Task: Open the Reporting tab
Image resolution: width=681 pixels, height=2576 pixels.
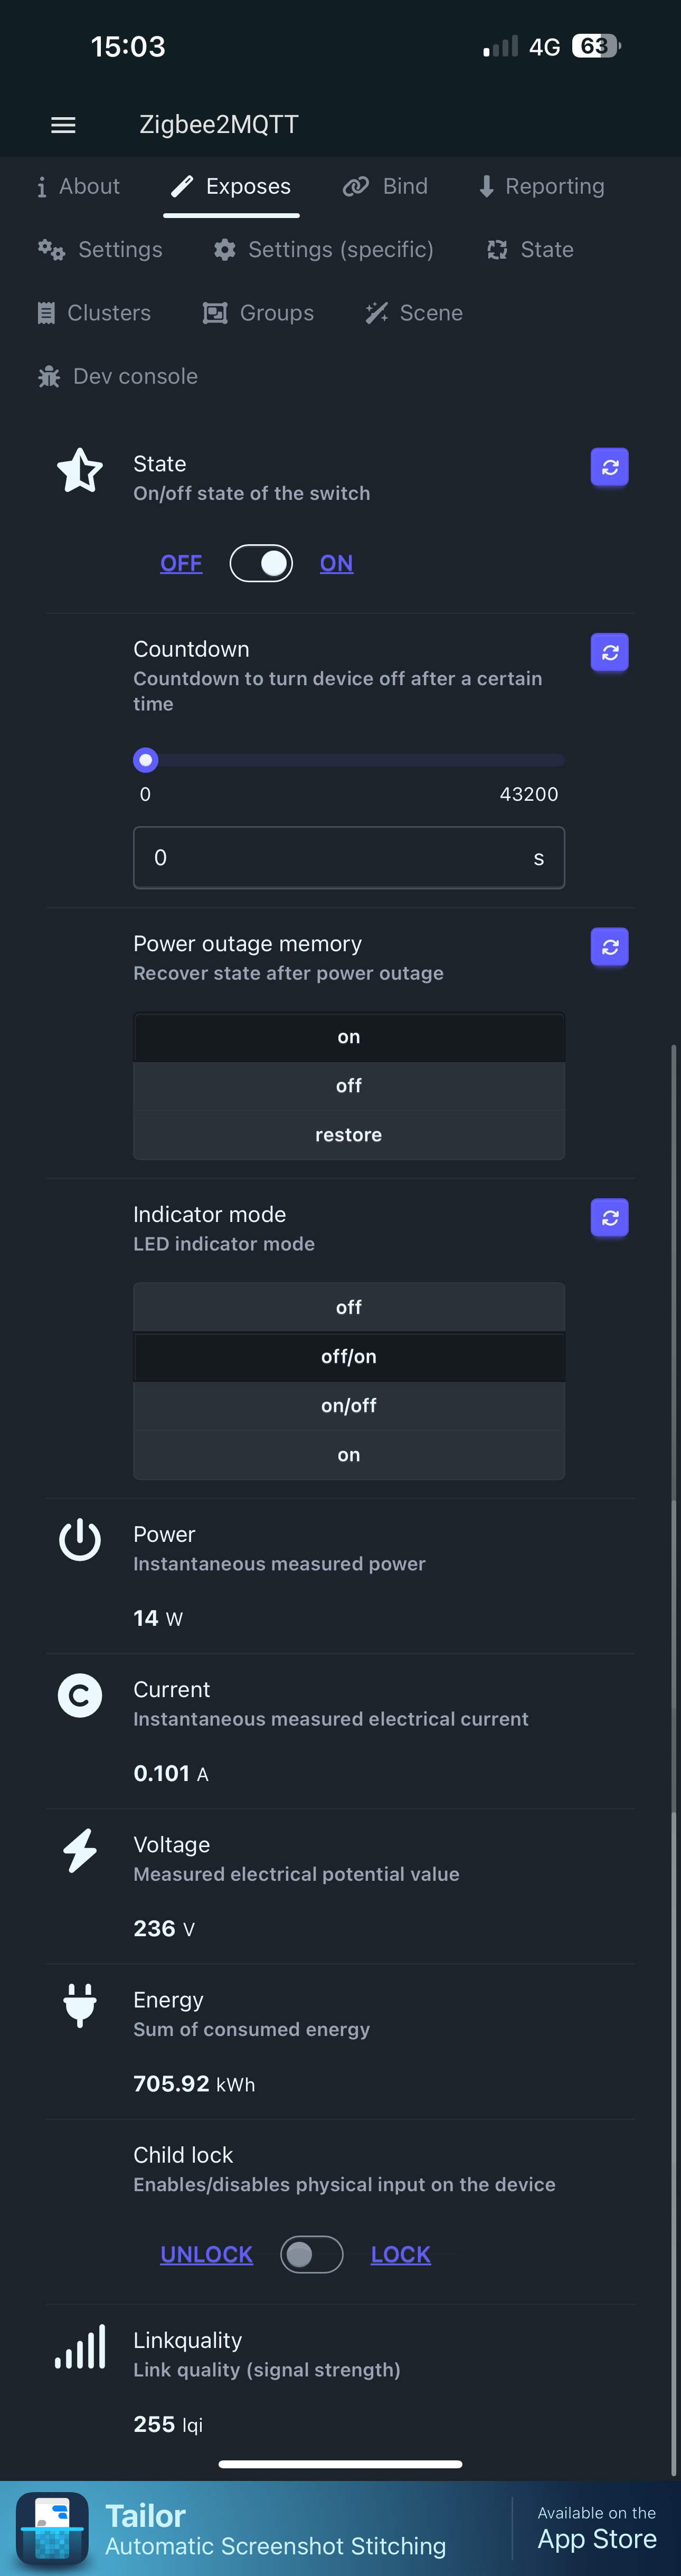Action: [541, 186]
